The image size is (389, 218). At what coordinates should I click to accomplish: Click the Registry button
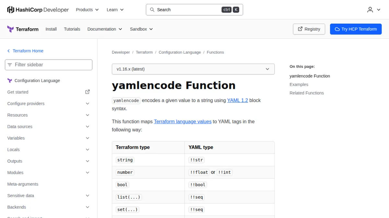[x=309, y=29]
